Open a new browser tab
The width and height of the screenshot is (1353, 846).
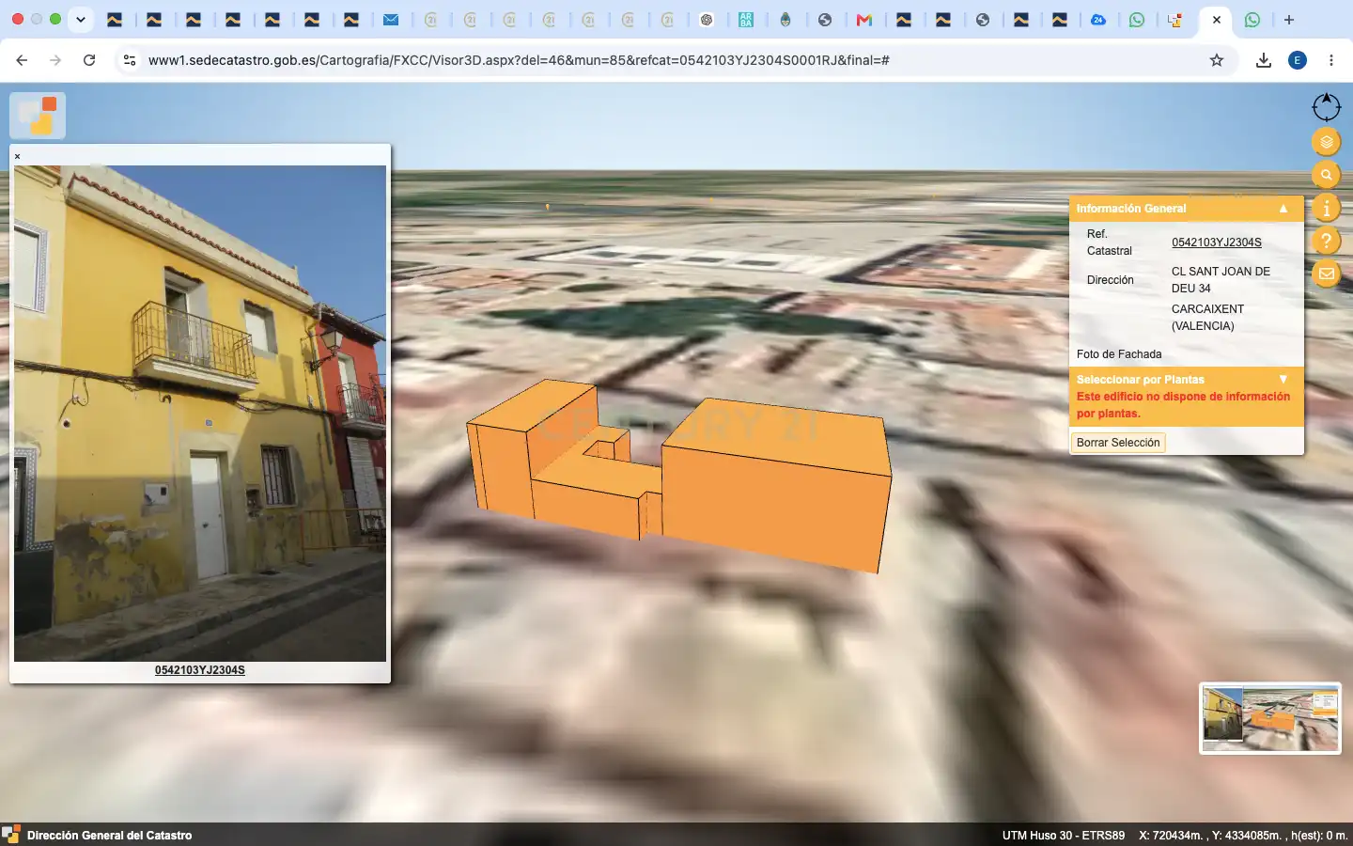[1289, 20]
